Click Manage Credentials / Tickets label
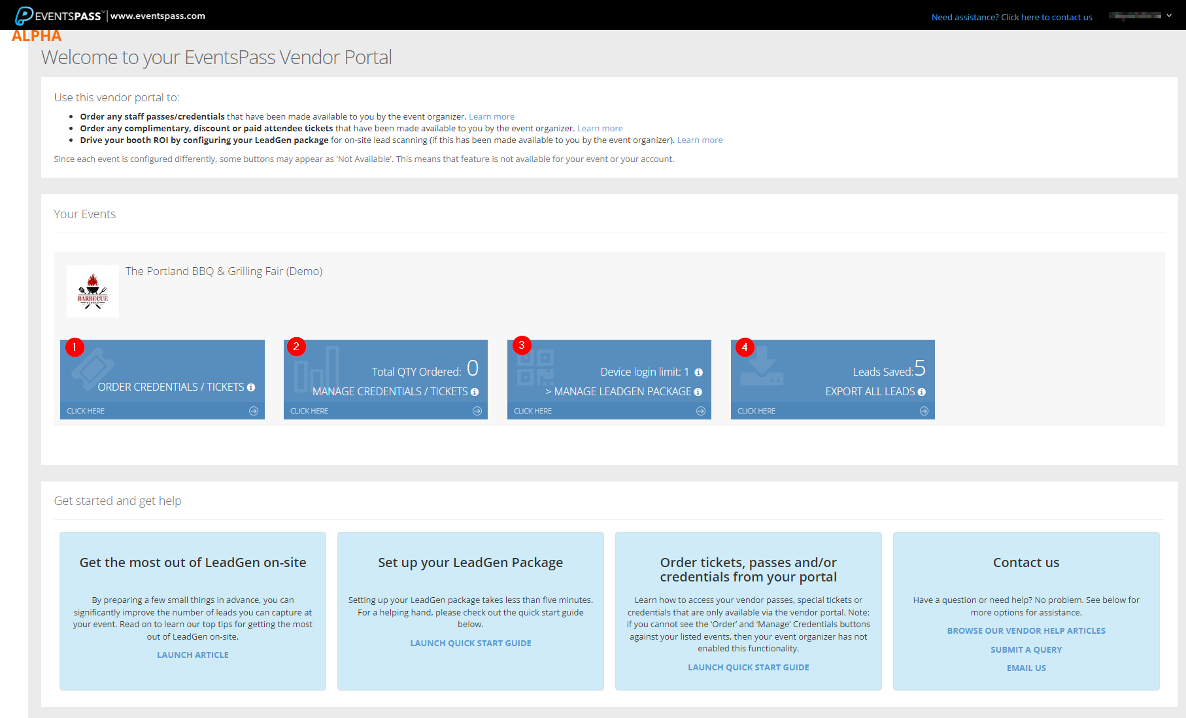 390,392
